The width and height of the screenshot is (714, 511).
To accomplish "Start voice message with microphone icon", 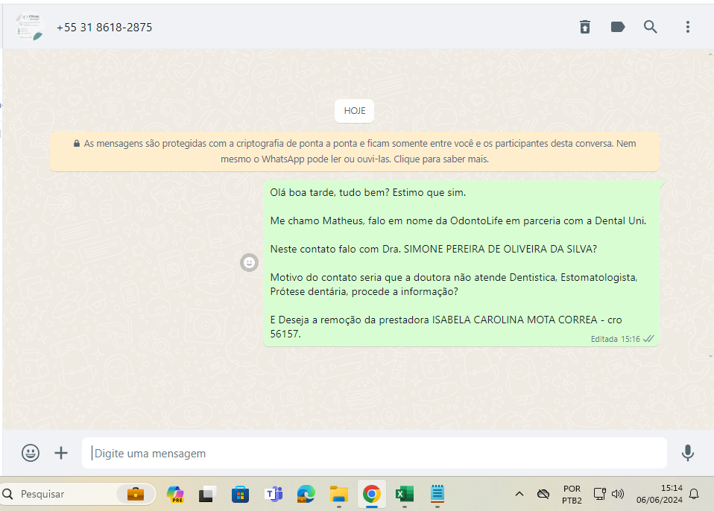I will click(688, 453).
